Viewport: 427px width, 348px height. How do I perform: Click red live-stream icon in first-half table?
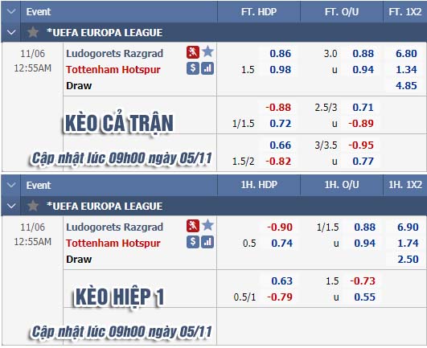click(193, 226)
